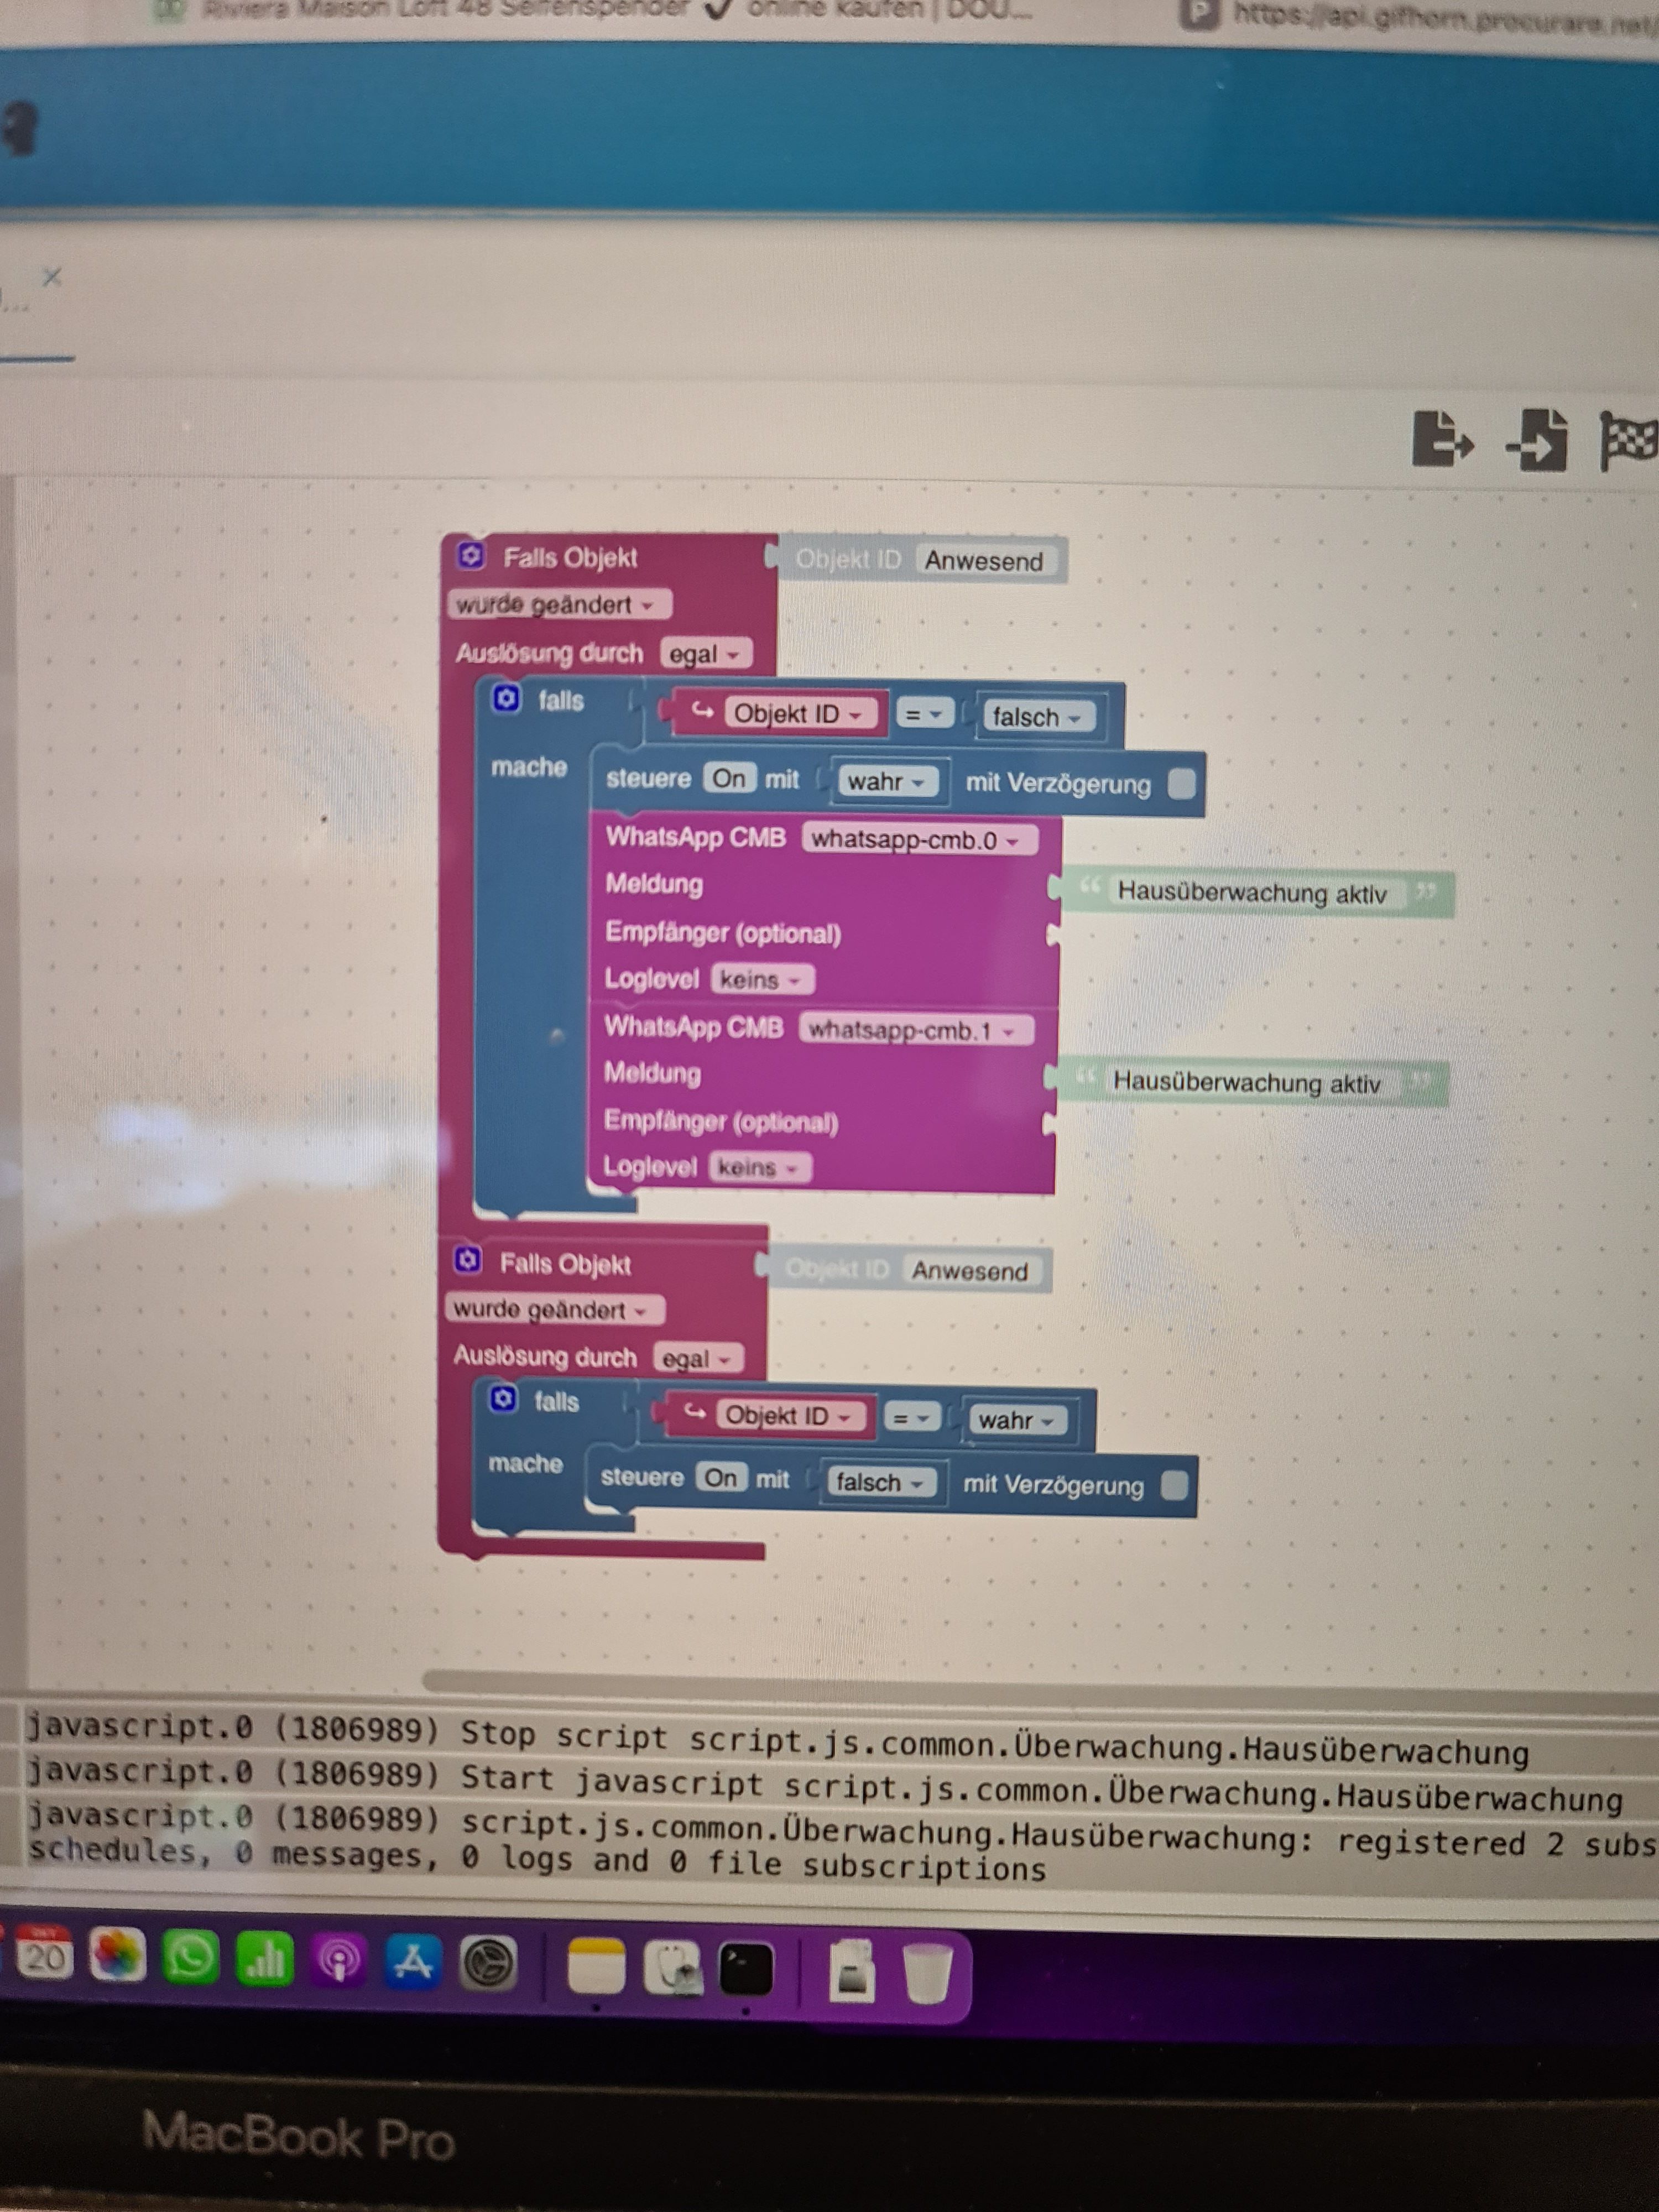Click gear icon on first falls block

click(507, 699)
